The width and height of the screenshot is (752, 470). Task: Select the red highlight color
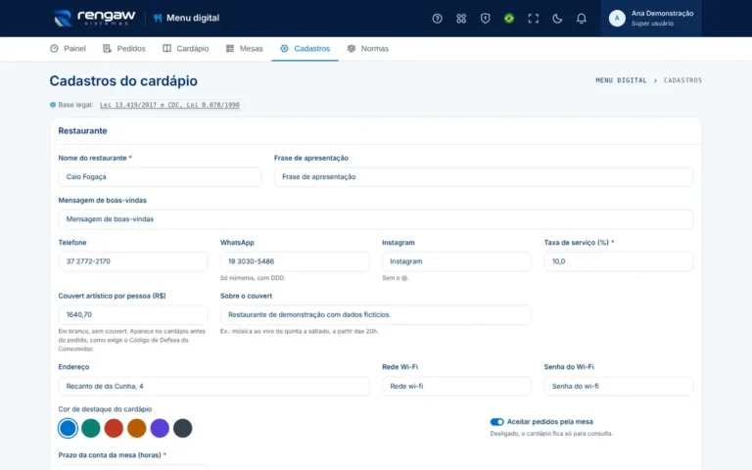(114, 428)
